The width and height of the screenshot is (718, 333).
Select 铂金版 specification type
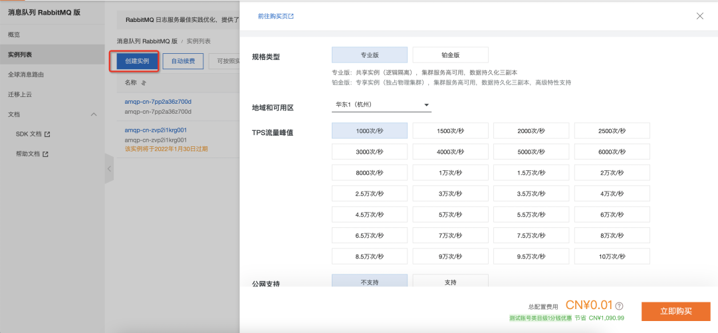tap(451, 55)
